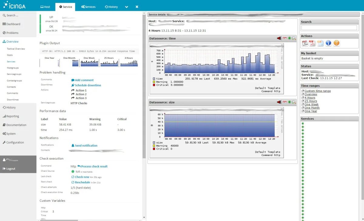Viewport: 364px width, 221px height.
Task: Run Action 1
Action: pos(79,90)
